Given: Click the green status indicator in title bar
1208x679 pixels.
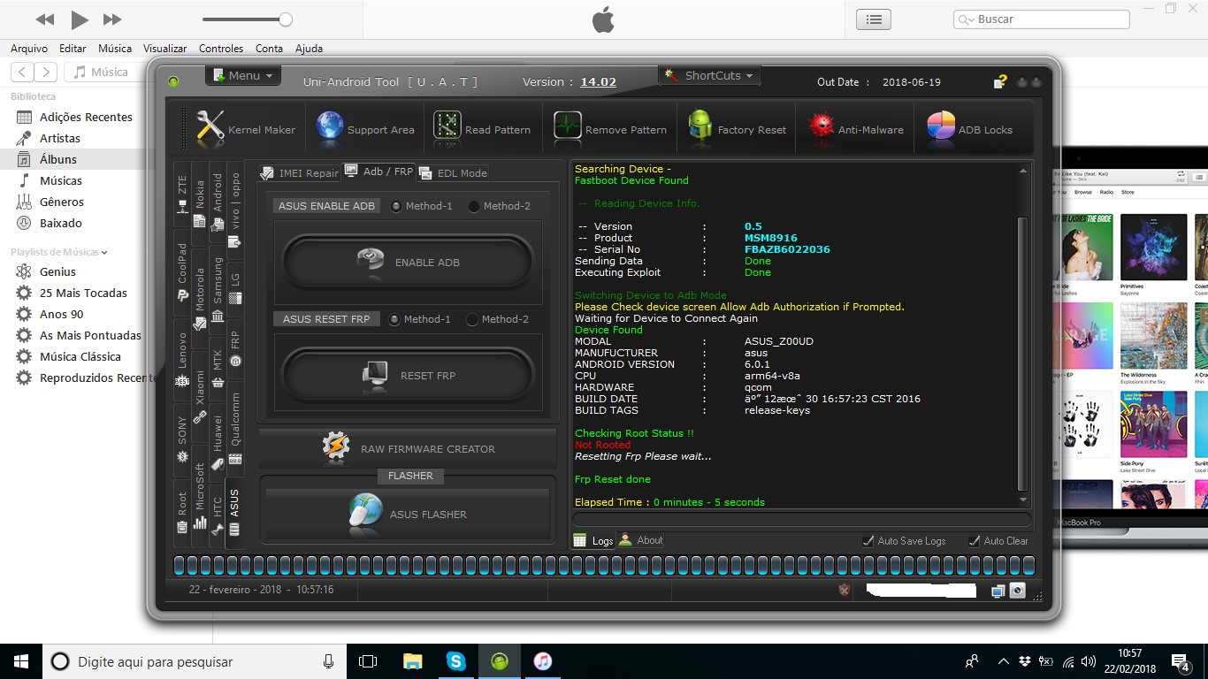Looking at the screenshot, I should [173, 81].
